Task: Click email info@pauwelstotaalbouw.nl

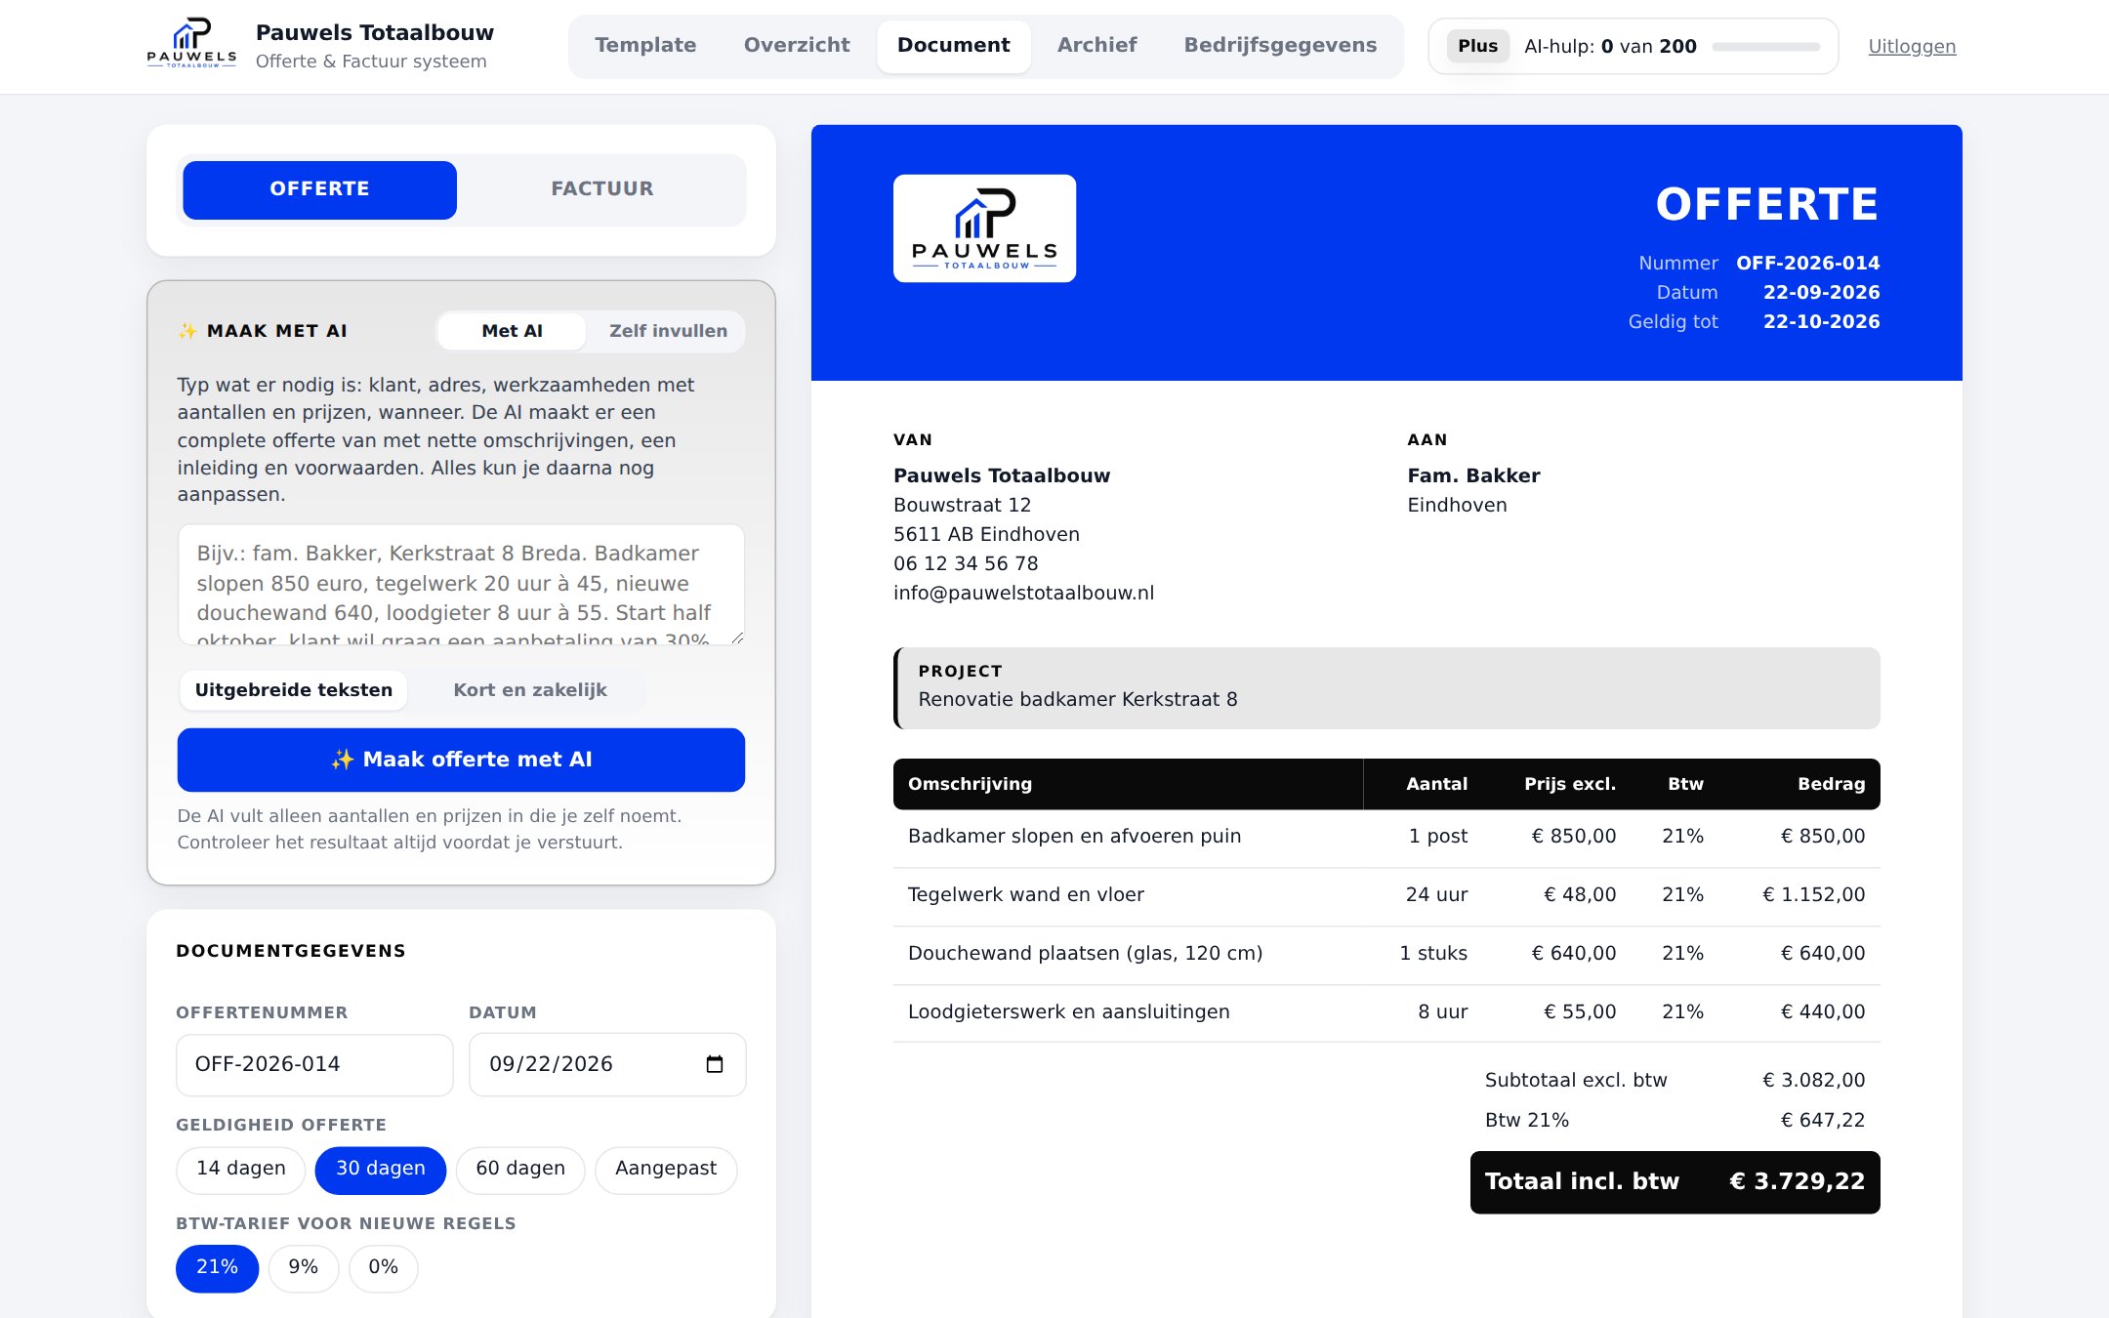Action: (1023, 594)
